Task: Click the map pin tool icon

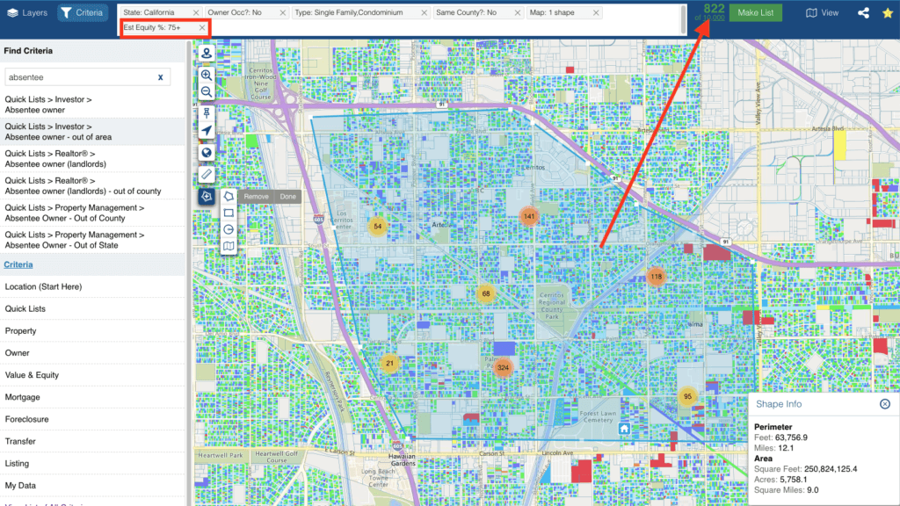Action: click(206, 113)
